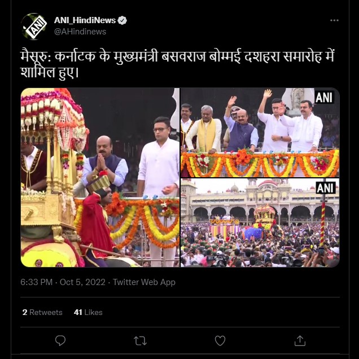Open left photo of elephant with golden howdah
Screen dimensions: 359x359
[x=100, y=177]
